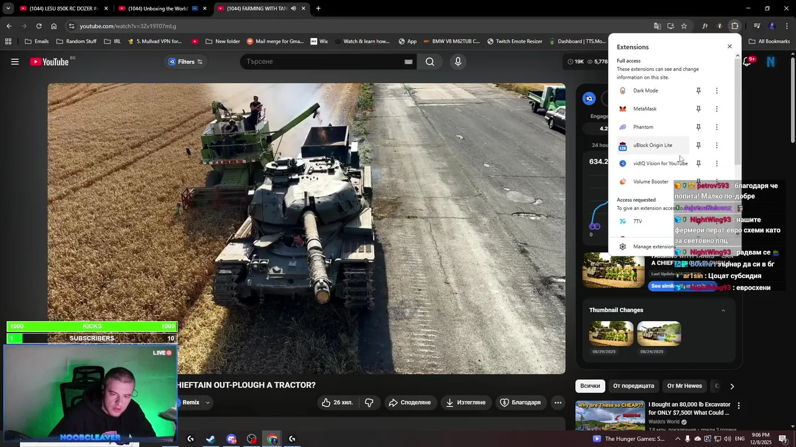The image size is (796, 447).
Task: Collapse the Thumbnail Changes section
Action: point(723,310)
